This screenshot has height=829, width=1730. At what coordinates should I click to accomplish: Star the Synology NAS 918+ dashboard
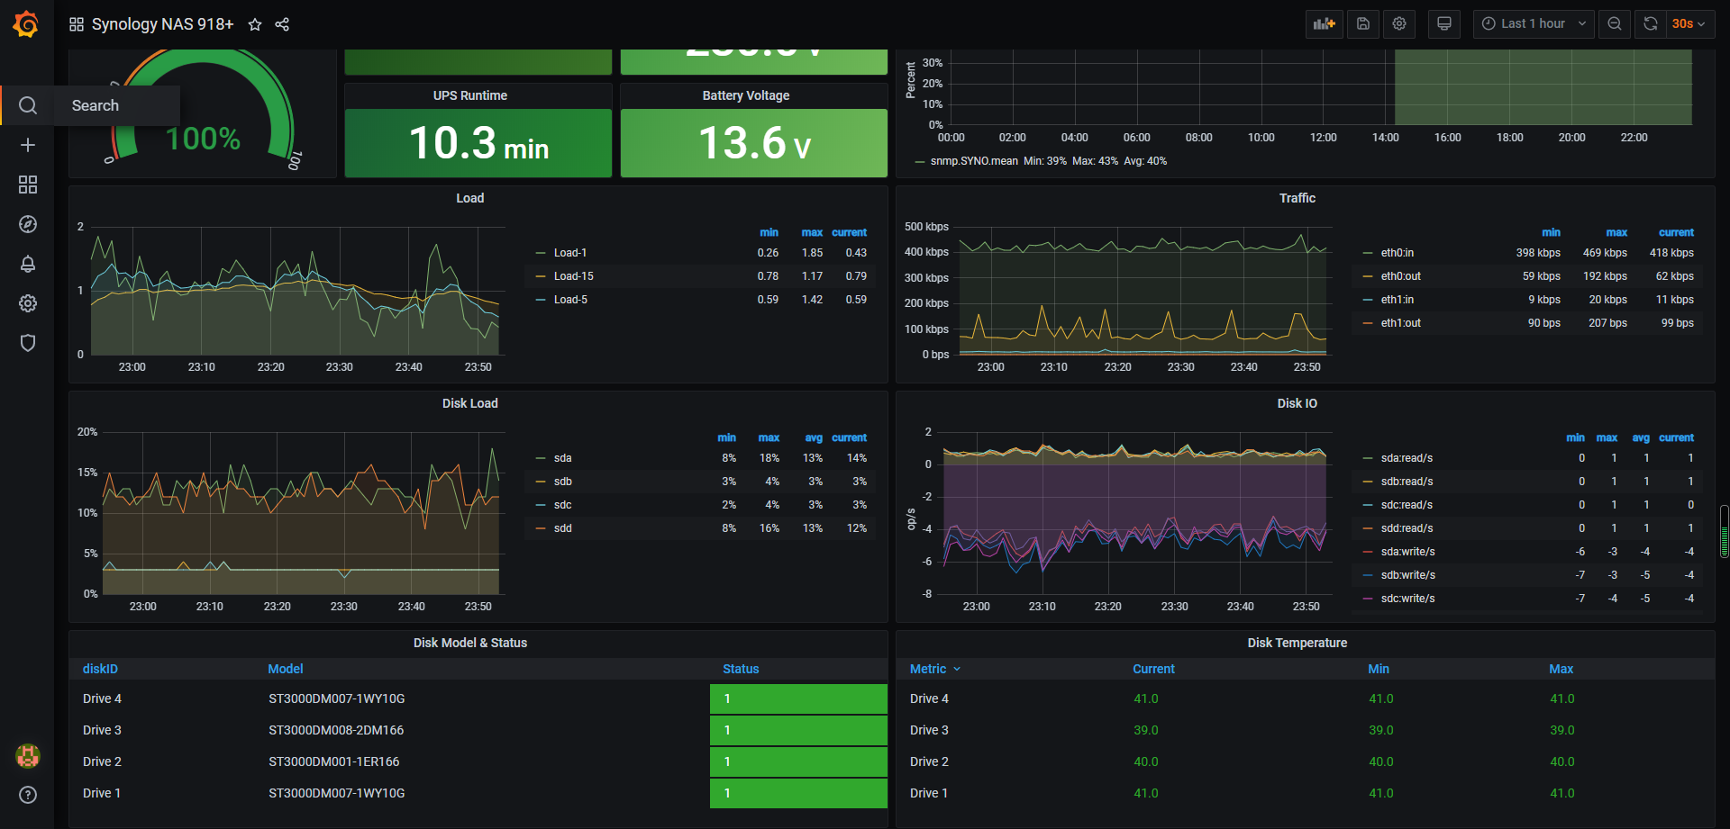[255, 24]
